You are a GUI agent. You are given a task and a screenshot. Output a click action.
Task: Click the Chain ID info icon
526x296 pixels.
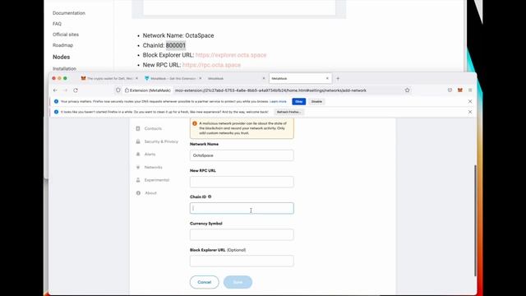click(x=210, y=197)
